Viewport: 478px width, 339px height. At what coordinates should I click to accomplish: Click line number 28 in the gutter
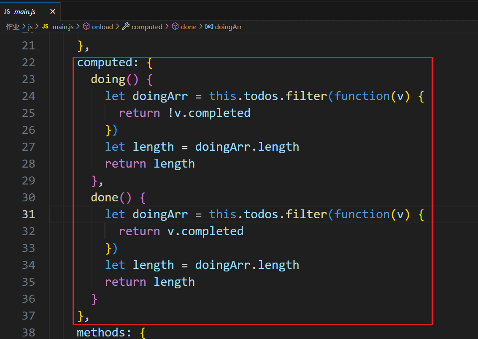pos(29,164)
